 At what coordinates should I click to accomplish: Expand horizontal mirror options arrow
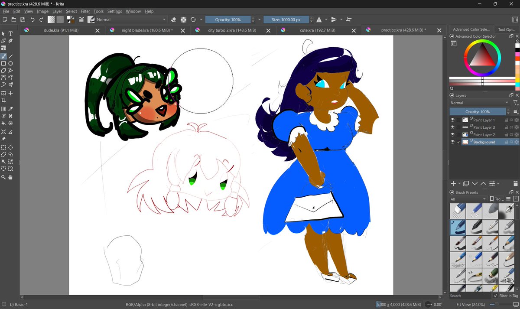(326, 20)
